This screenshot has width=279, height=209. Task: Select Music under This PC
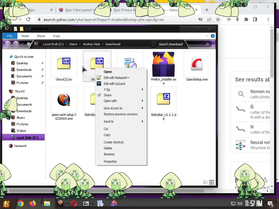21,118
